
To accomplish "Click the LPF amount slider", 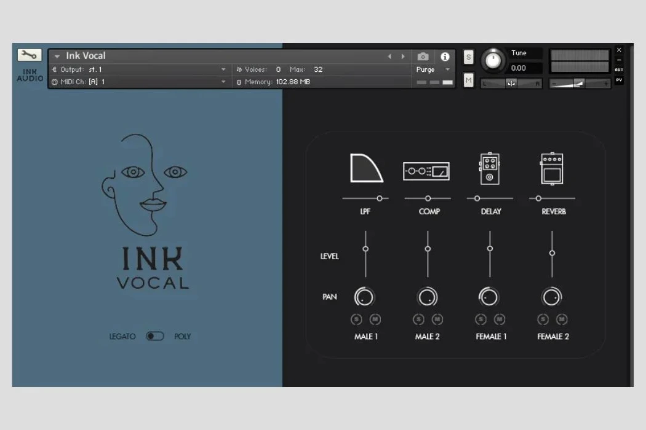I will (365, 198).
